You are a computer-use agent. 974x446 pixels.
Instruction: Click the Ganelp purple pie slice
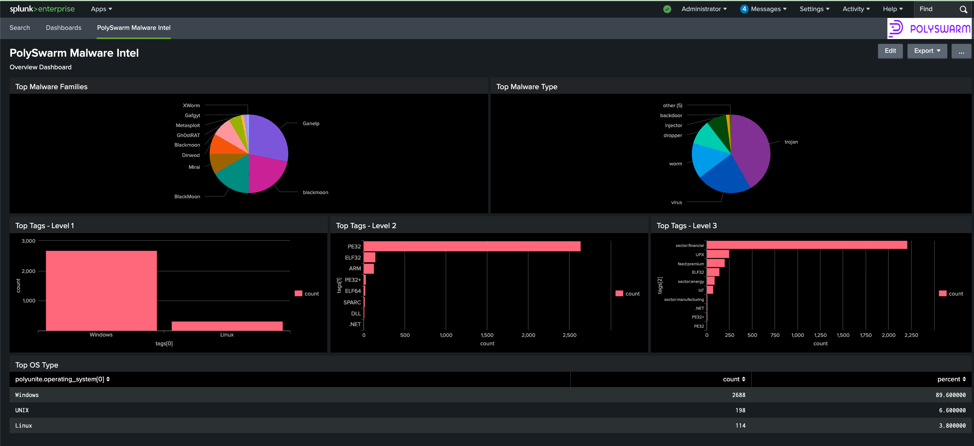tap(268, 138)
